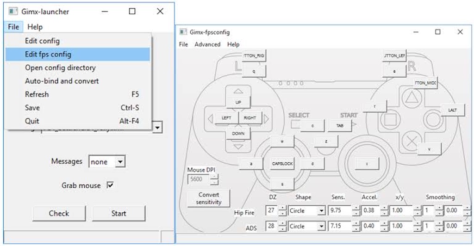The height and width of the screenshot is (246, 474).
Task: Select the Save menu entry
Action: click(77, 107)
